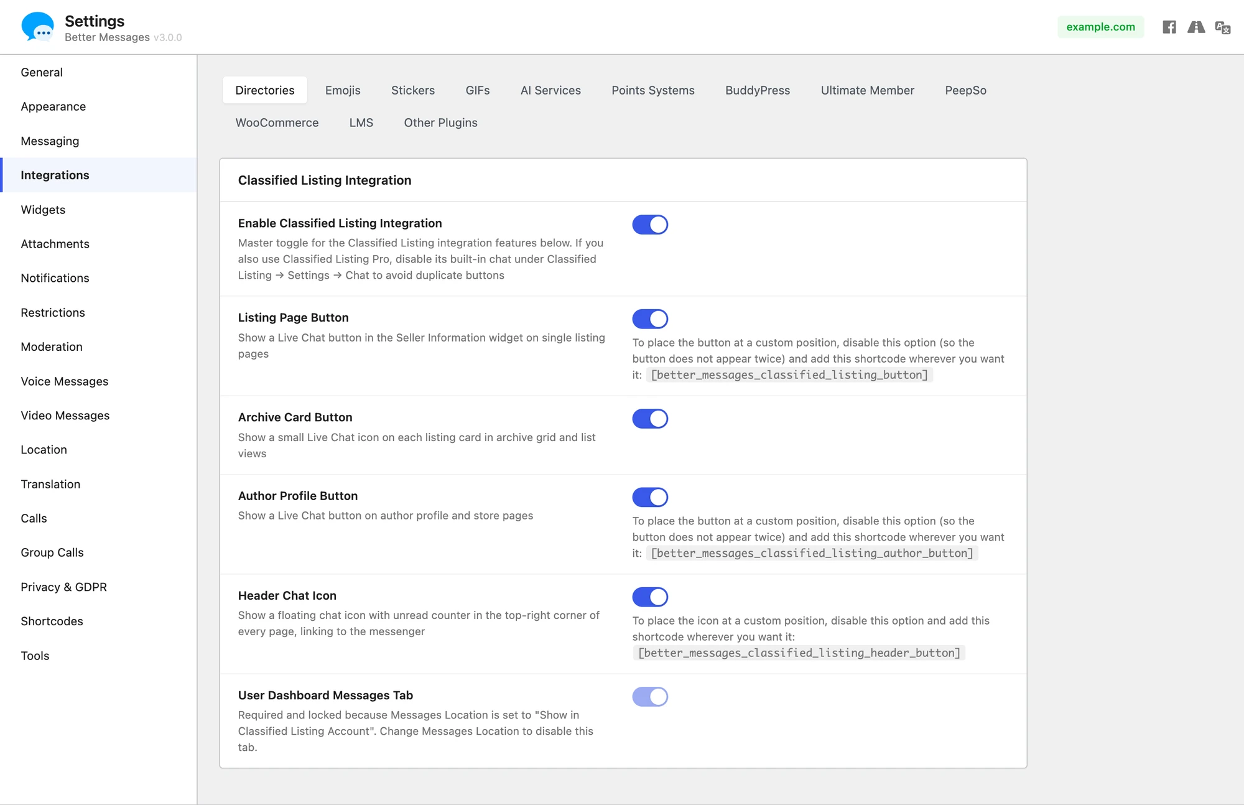Viewport: 1244px width, 805px height.
Task: Go to Tools in the sidebar
Action: (98, 656)
